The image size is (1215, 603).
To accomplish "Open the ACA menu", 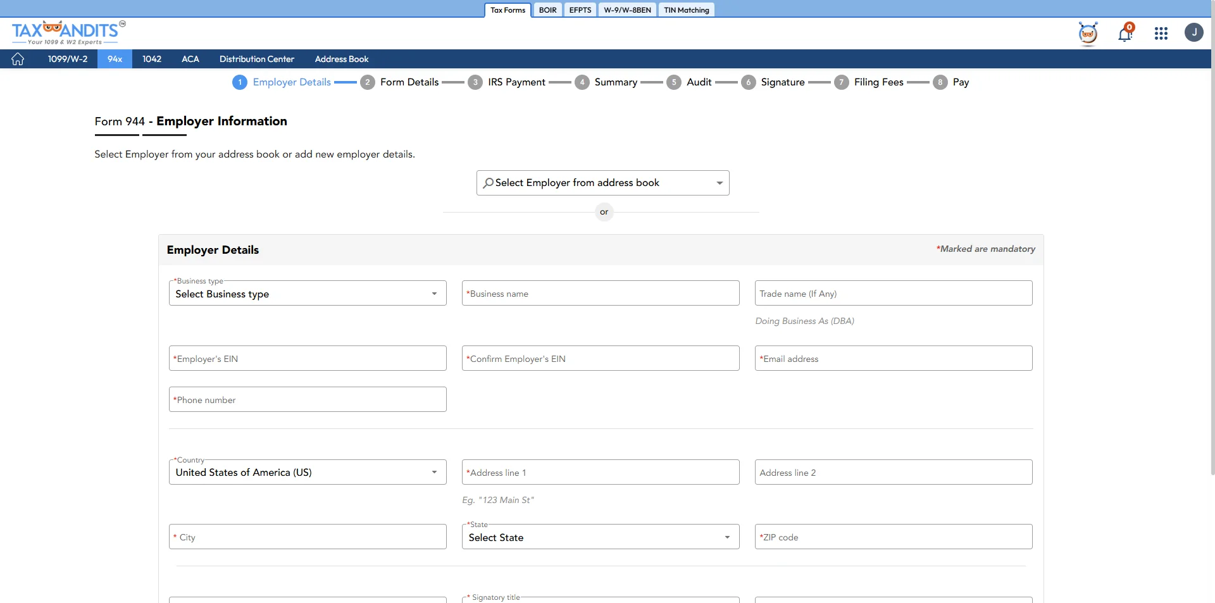I will [x=190, y=59].
